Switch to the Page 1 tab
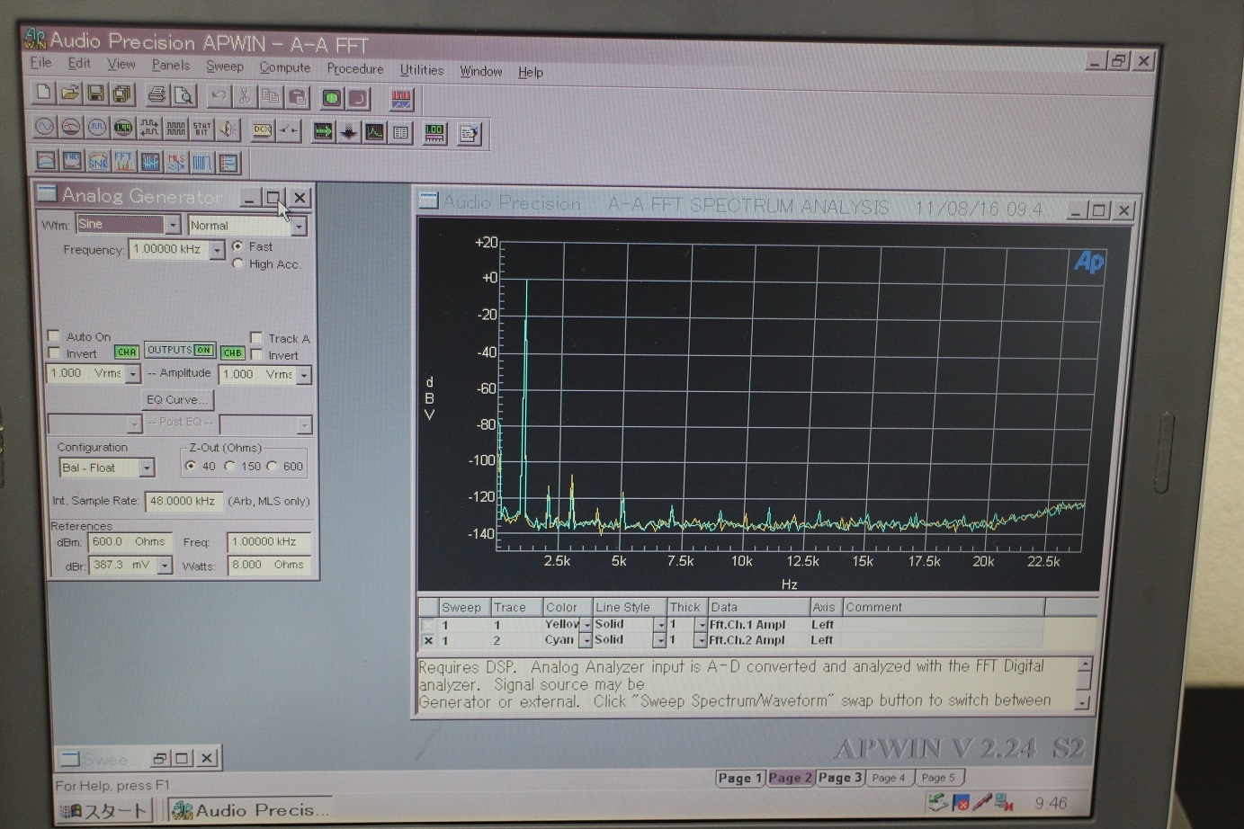Viewport: 1244px width, 829px height. tap(740, 778)
